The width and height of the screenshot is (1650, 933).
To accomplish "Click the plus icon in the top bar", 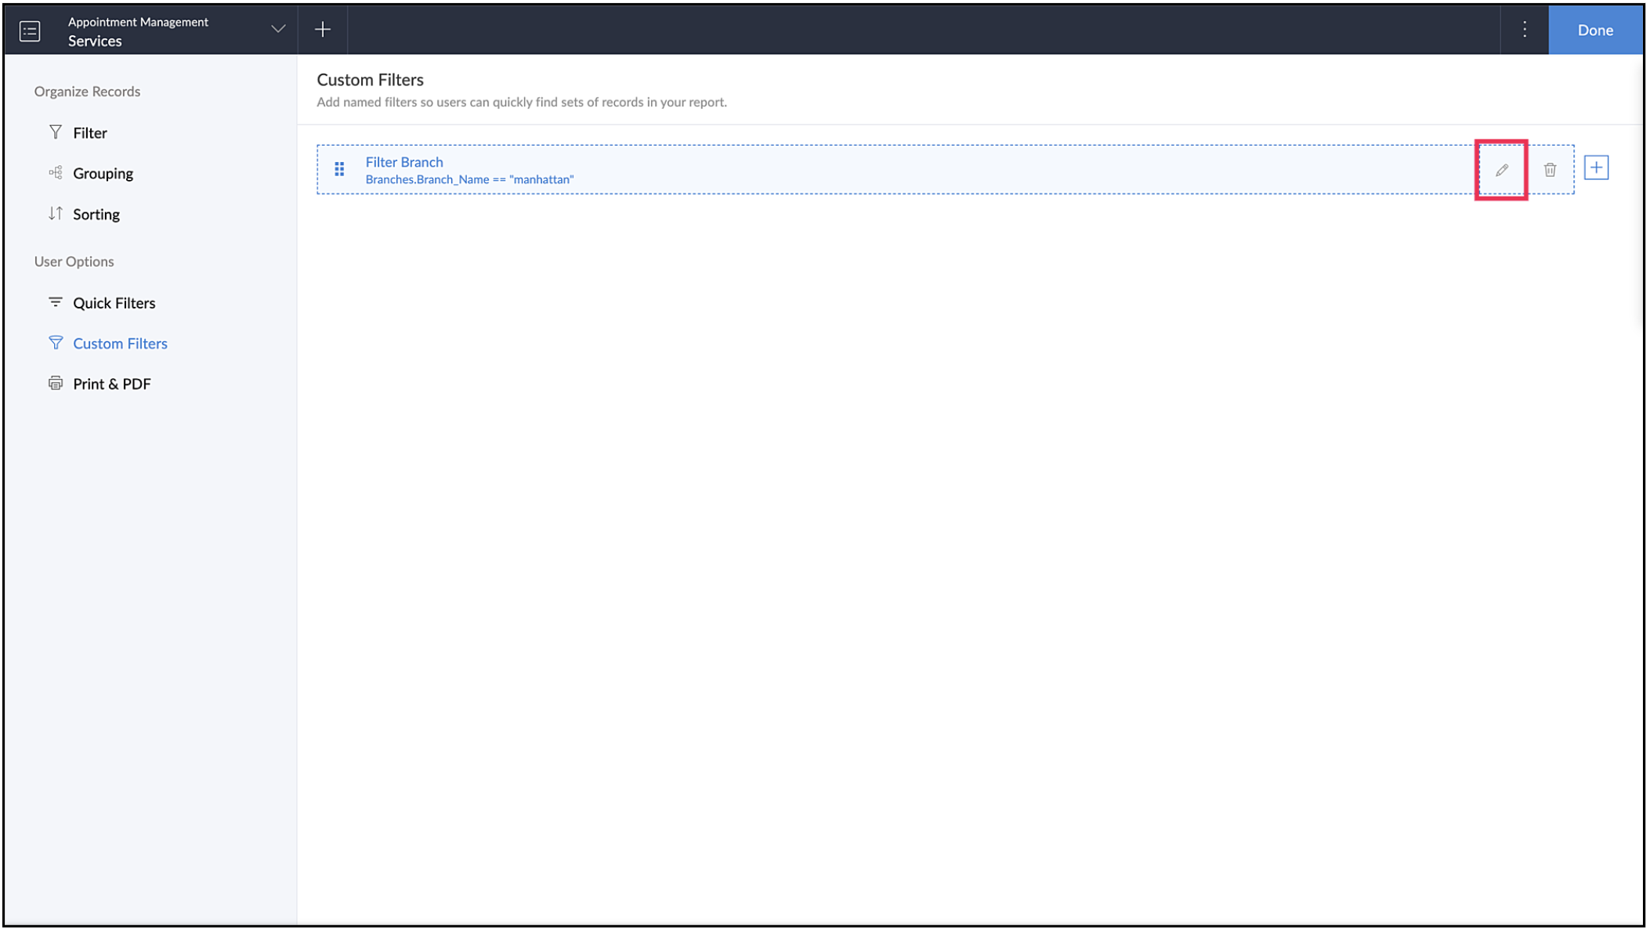I will (x=323, y=30).
